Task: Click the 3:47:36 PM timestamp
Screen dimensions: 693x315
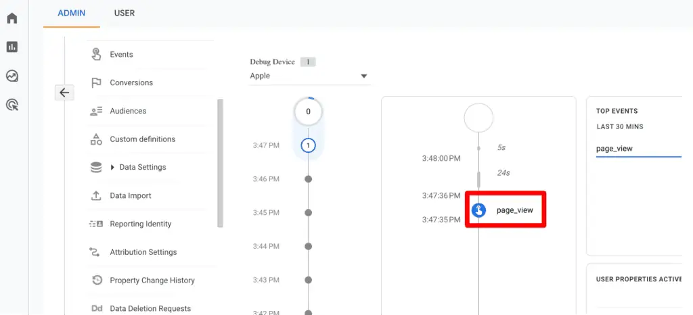Action: 441,195
